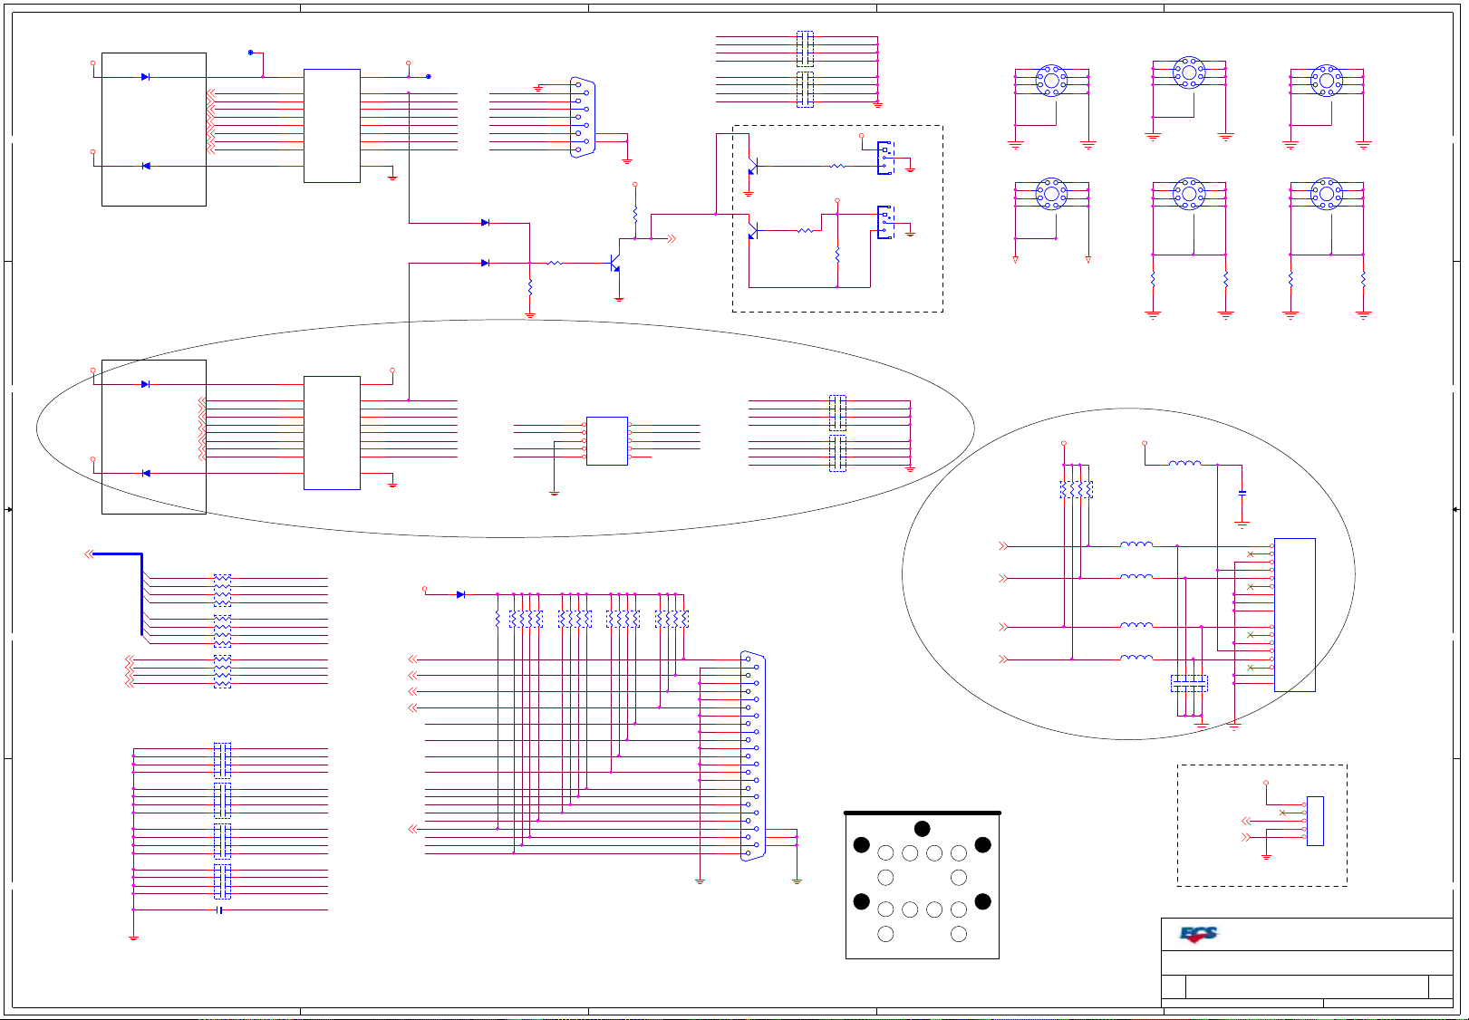The height and width of the screenshot is (1020, 1469).
Task: Select the dashed four-resistor pack in the round ellipse
Action: click(x=1077, y=490)
